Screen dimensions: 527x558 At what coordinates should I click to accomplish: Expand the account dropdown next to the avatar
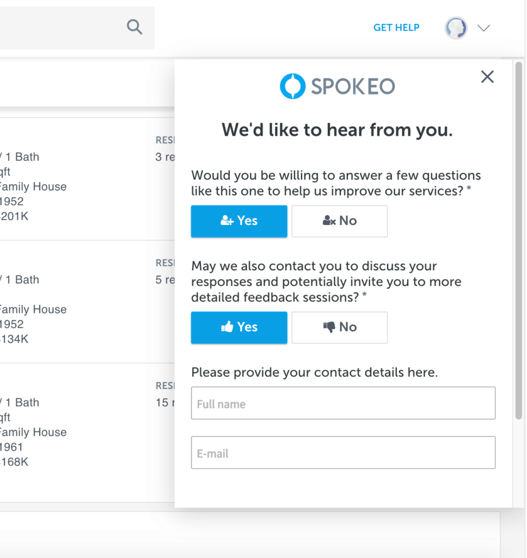click(x=483, y=28)
